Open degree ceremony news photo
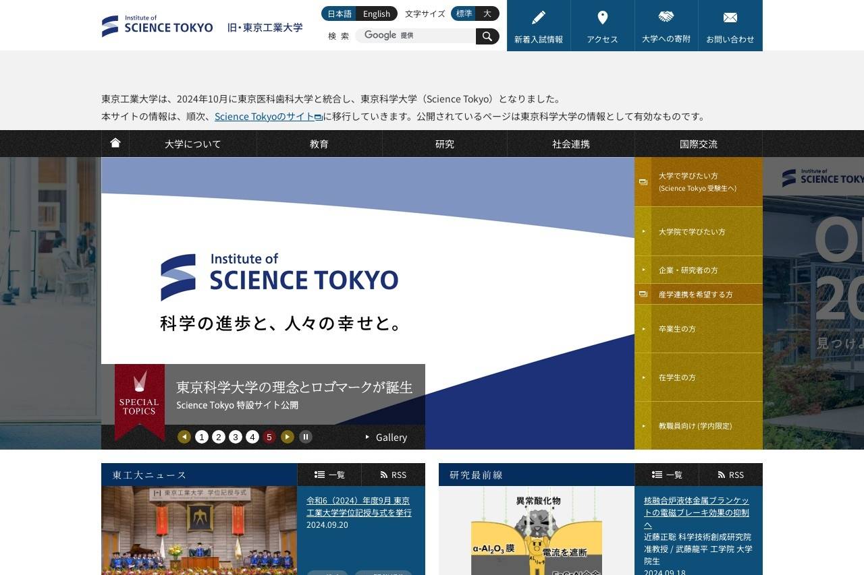 point(199,531)
